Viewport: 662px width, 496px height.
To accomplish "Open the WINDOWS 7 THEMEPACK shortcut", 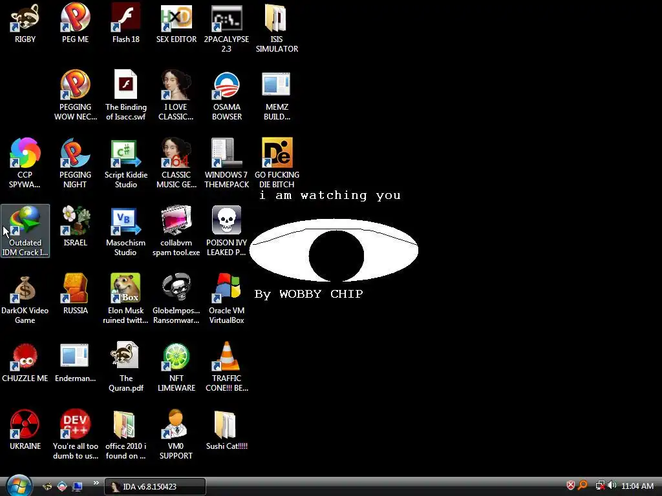I will 227,163.
